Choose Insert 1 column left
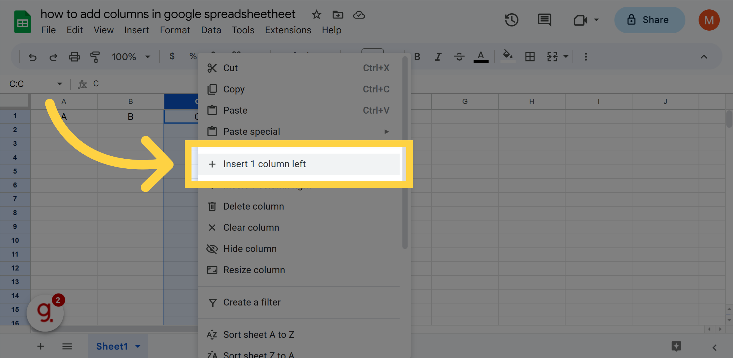The width and height of the screenshot is (733, 358). [x=264, y=164]
